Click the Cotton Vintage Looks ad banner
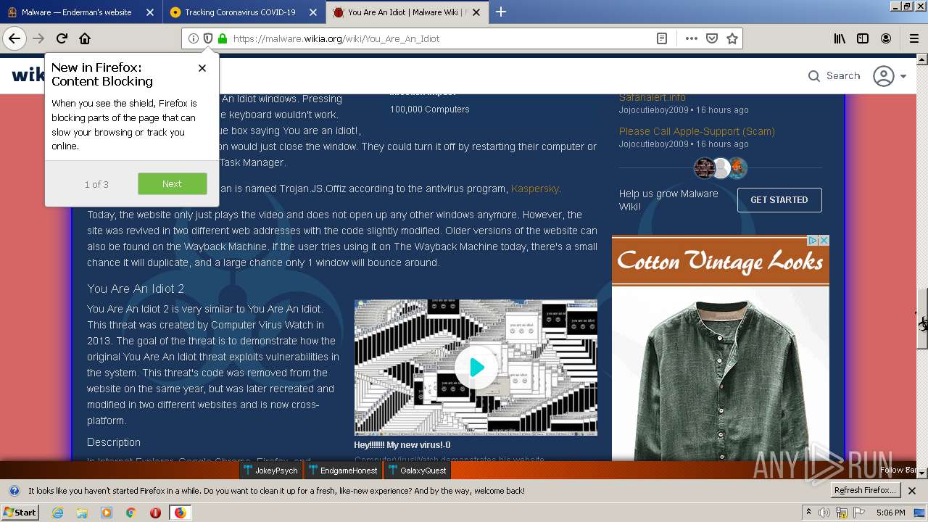 coord(721,261)
